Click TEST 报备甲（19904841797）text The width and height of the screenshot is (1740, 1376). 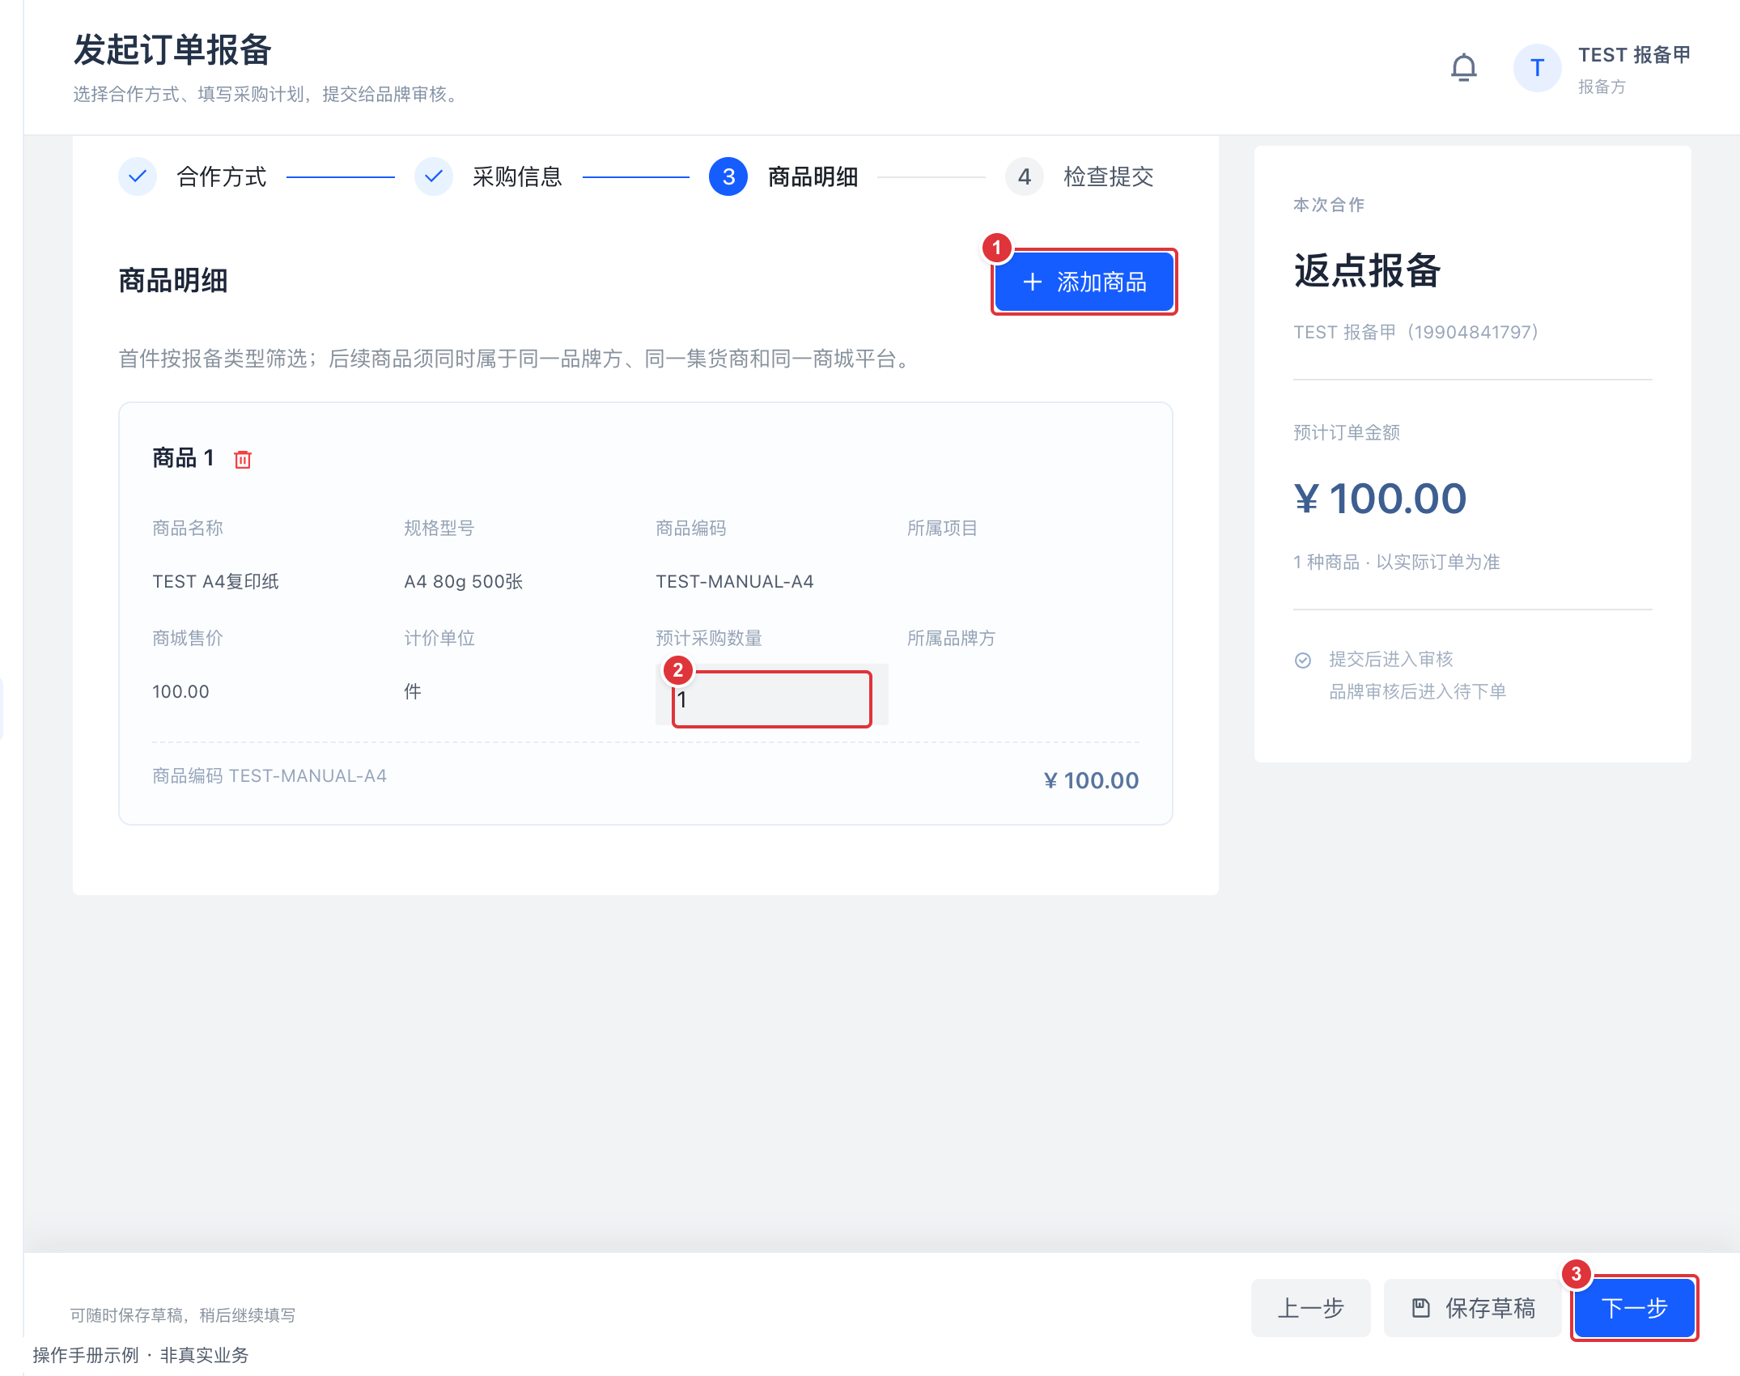click(1415, 333)
